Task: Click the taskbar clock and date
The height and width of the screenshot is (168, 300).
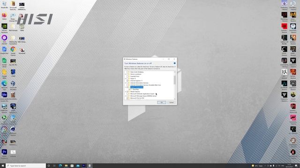Action: click(289, 166)
